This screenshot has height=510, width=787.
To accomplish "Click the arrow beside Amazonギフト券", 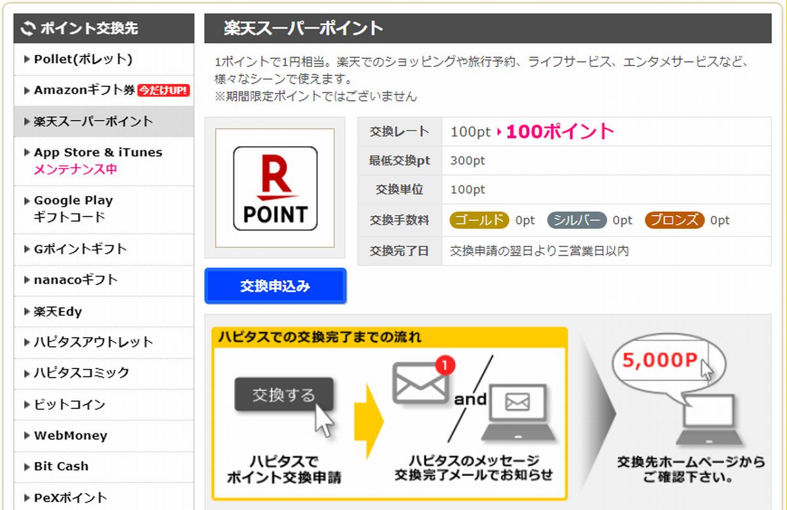I will pos(27,90).
